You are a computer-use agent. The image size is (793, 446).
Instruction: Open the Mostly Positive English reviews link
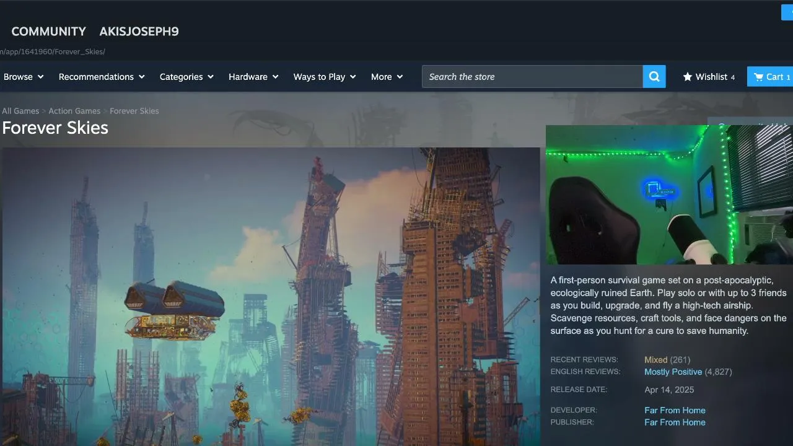[673, 372]
